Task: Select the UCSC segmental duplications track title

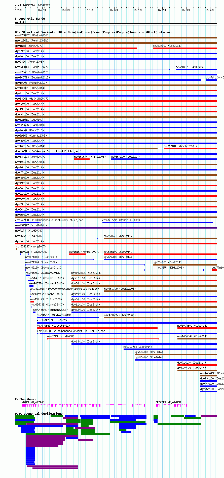Action: [39, 414]
